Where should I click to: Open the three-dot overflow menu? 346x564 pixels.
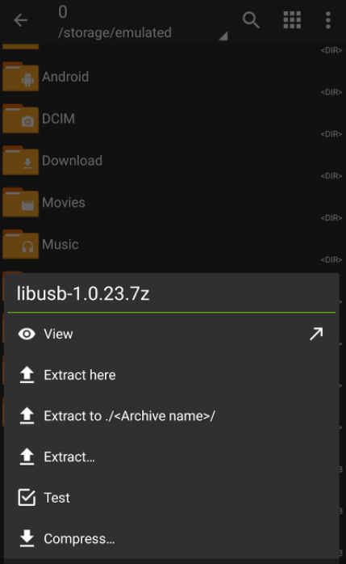(x=327, y=19)
